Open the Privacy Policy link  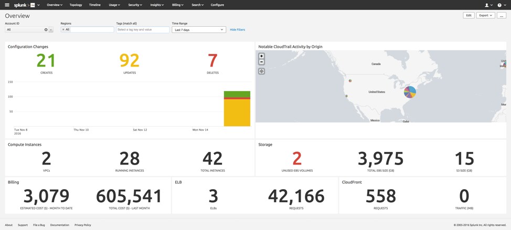83,225
